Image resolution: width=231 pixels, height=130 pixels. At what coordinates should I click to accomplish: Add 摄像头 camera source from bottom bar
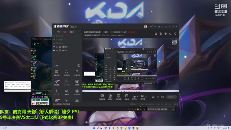(x=110, y=97)
